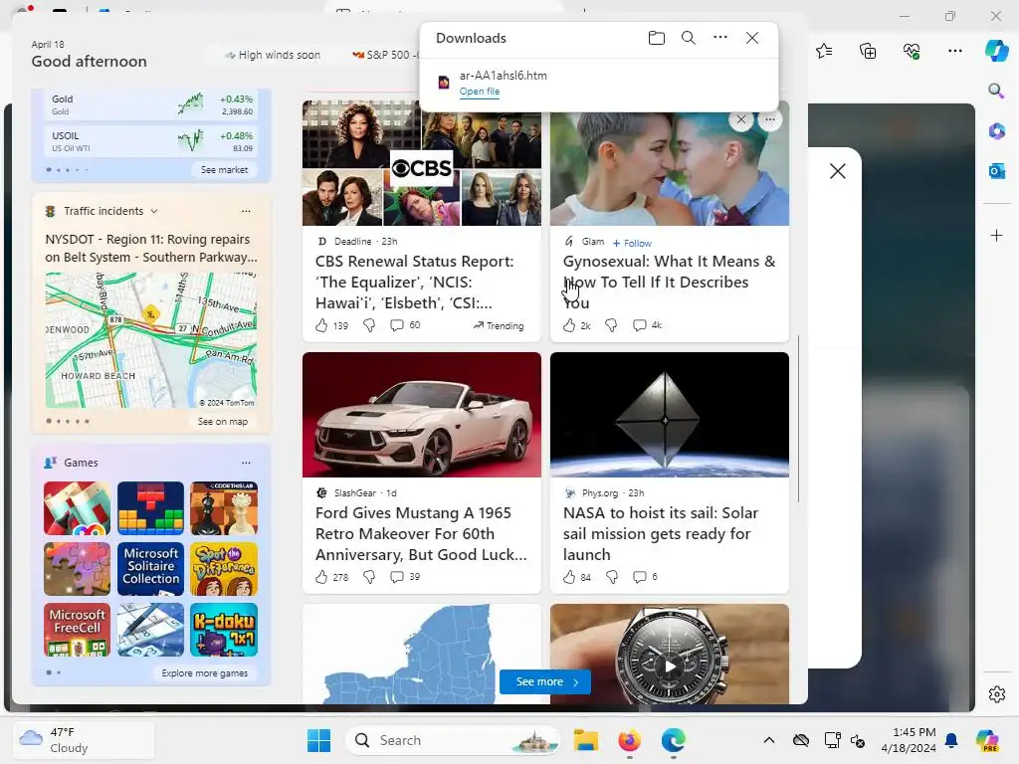Open the CBS Renewal Status Report headline
1019x764 pixels.
(415, 282)
